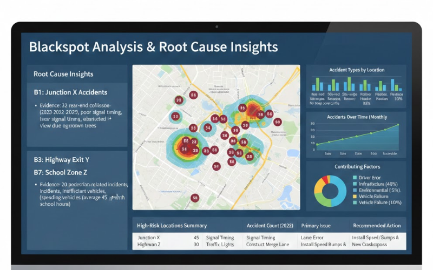Click the map marker labeled 10
Viewport: 433px width, 270px height.
pos(225,136)
